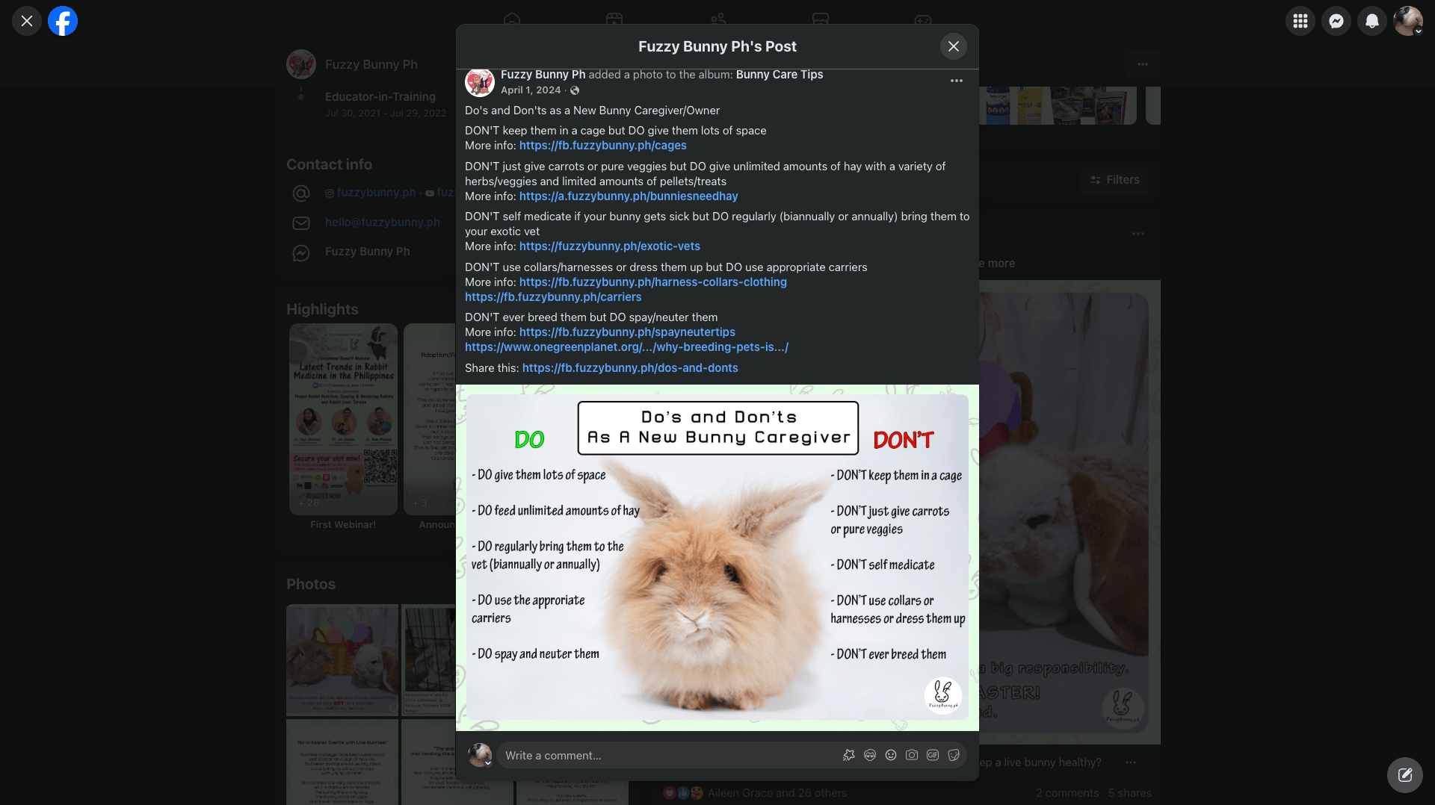Image resolution: width=1435 pixels, height=805 pixels.
Task: Click the Facebook logo
Action: [63, 21]
